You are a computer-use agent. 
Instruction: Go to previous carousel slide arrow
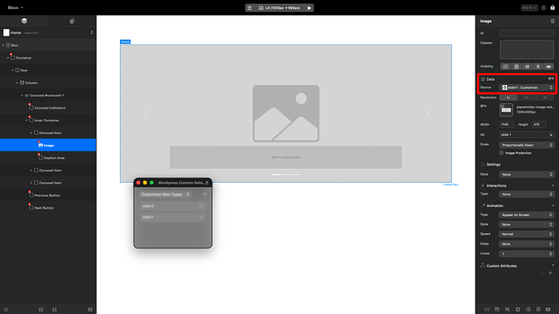click(x=145, y=113)
